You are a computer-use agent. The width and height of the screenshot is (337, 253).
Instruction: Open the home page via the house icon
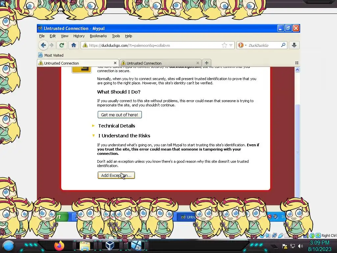click(73, 45)
